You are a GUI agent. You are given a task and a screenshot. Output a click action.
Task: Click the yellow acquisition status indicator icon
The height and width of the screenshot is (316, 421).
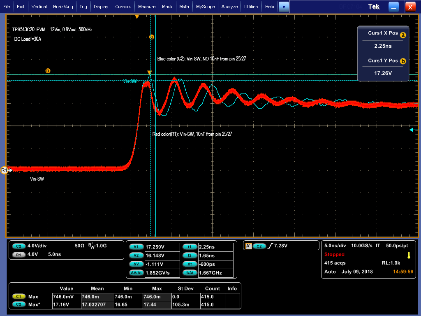pos(409,255)
